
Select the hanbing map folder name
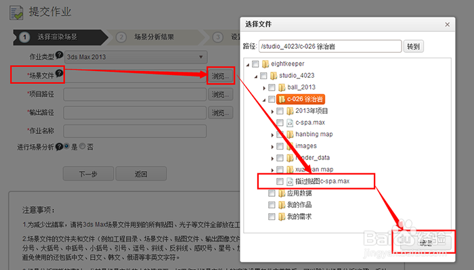coord(314,134)
